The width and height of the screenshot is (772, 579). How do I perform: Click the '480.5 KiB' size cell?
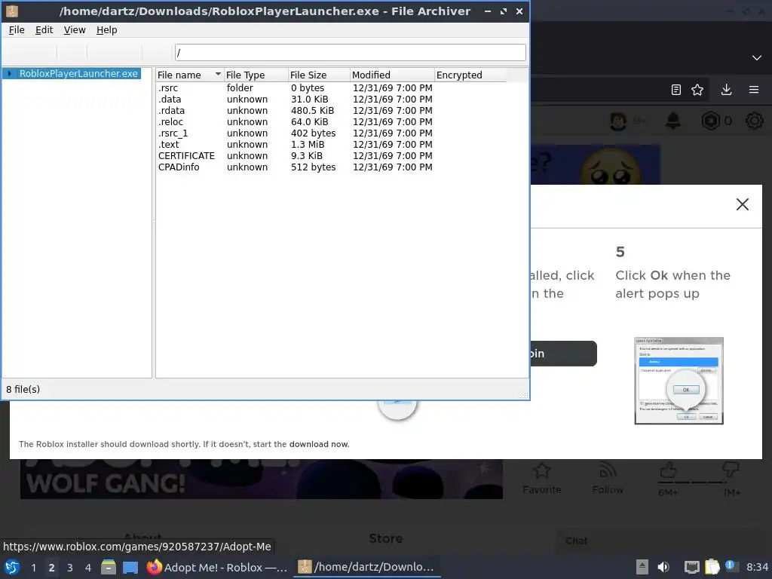[312, 110]
